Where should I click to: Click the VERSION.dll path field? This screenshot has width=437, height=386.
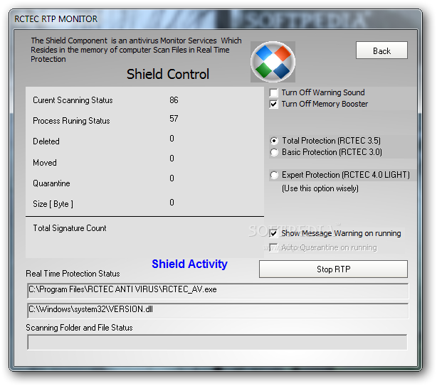(218, 311)
